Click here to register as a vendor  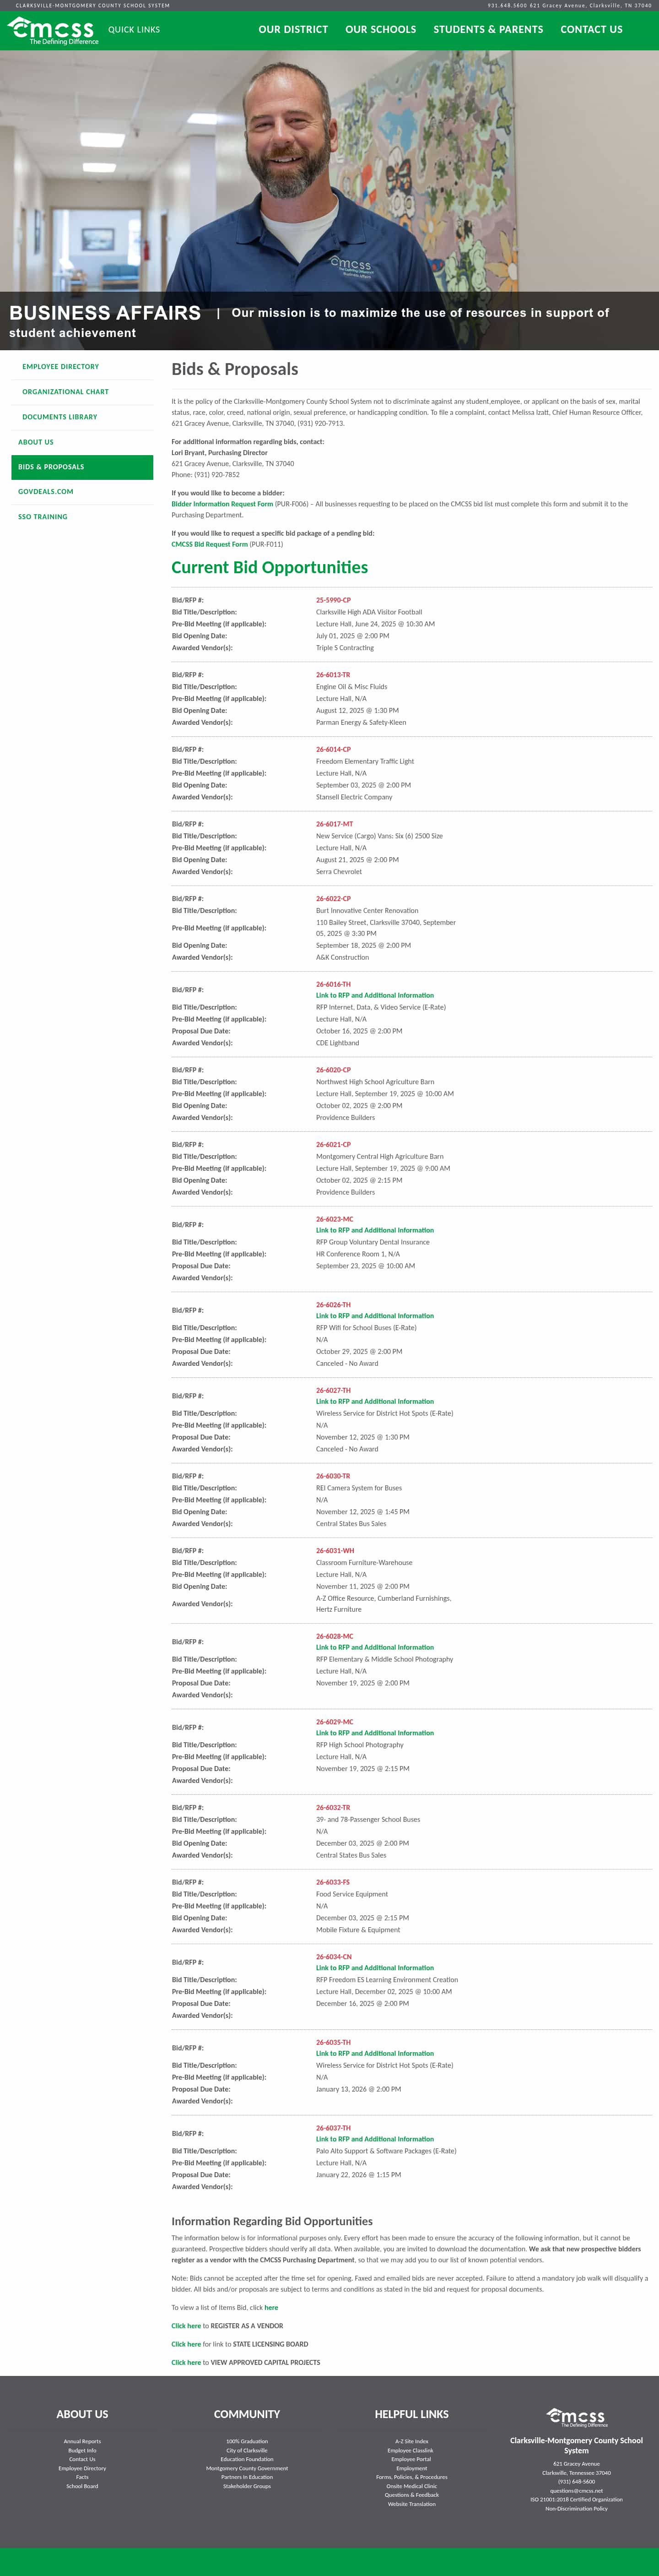coord(186,2326)
